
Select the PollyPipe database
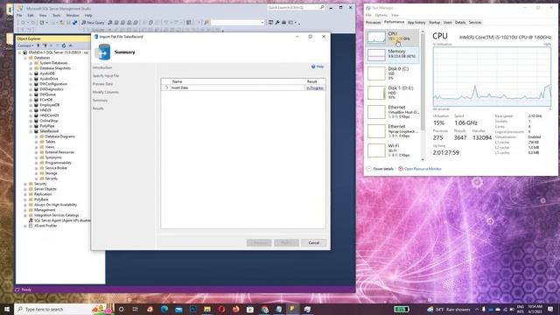pyautogui.click(x=46, y=126)
